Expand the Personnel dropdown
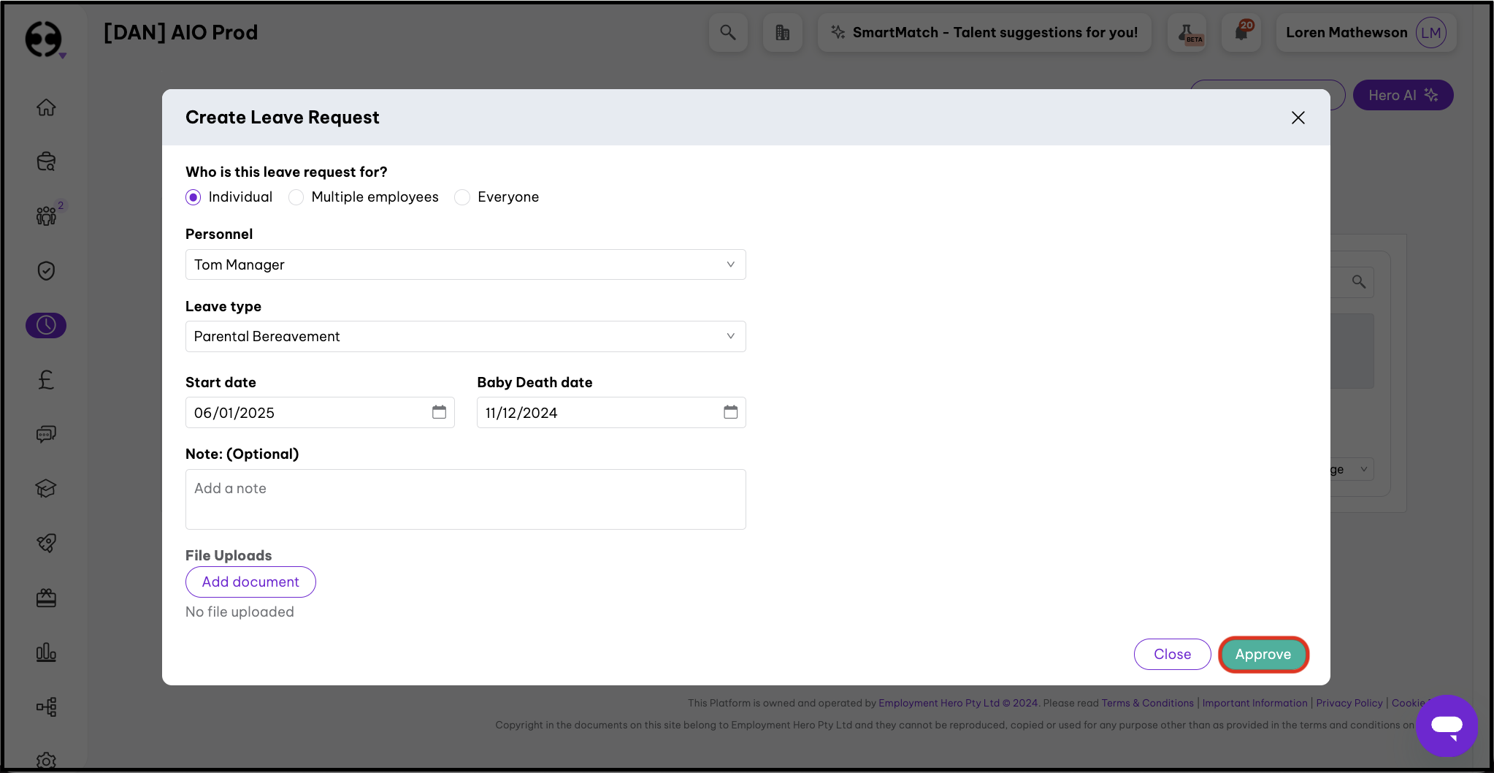The image size is (1494, 773). click(x=465, y=264)
